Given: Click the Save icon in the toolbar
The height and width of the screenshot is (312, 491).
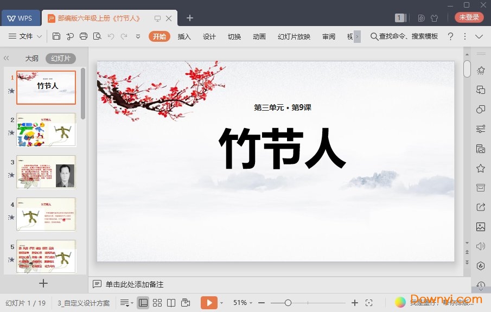Looking at the screenshot, I should [x=56, y=36].
